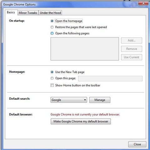The width and height of the screenshot is (150, 150).
Task: Click the dropdown arrow of default search
Action: tap(85, 100)
